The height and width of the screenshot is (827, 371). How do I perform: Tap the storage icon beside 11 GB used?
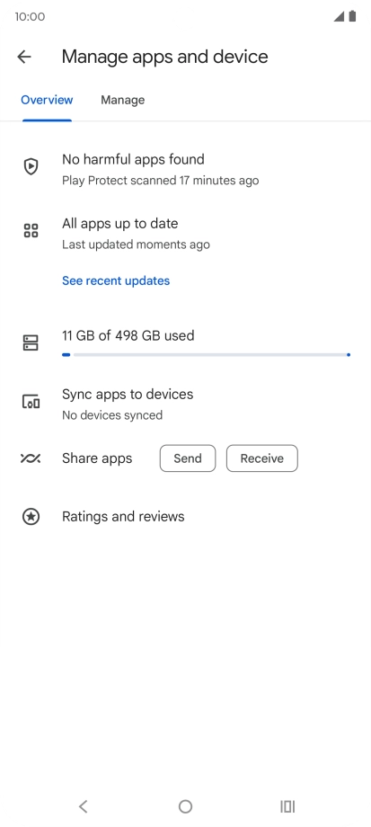(x=31, y=342)
